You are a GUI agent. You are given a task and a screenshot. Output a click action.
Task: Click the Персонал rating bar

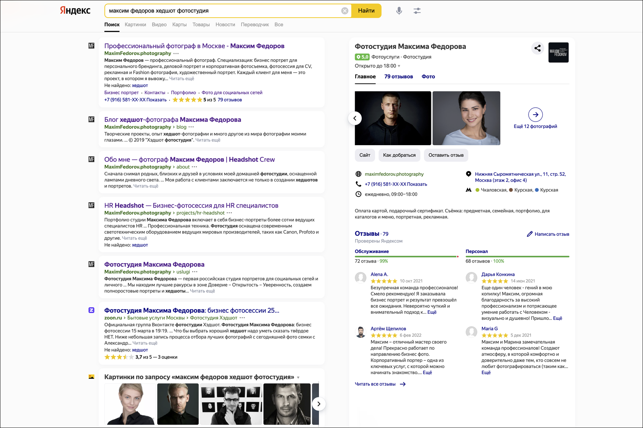[517, 256]
